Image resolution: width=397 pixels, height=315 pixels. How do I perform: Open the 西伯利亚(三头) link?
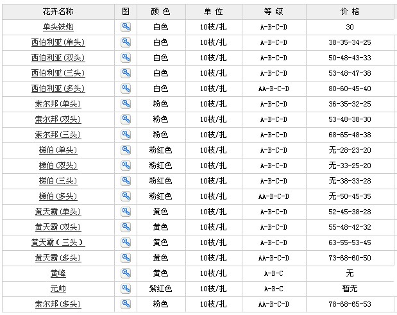click(x=58, y=73)
